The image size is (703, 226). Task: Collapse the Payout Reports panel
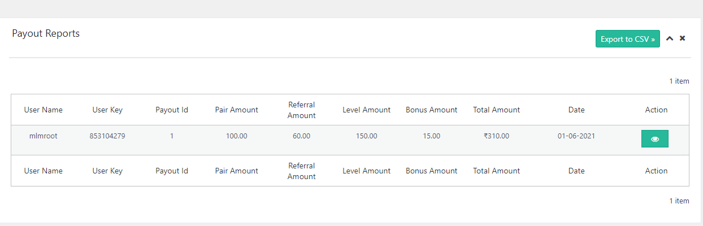click(670, 39)
